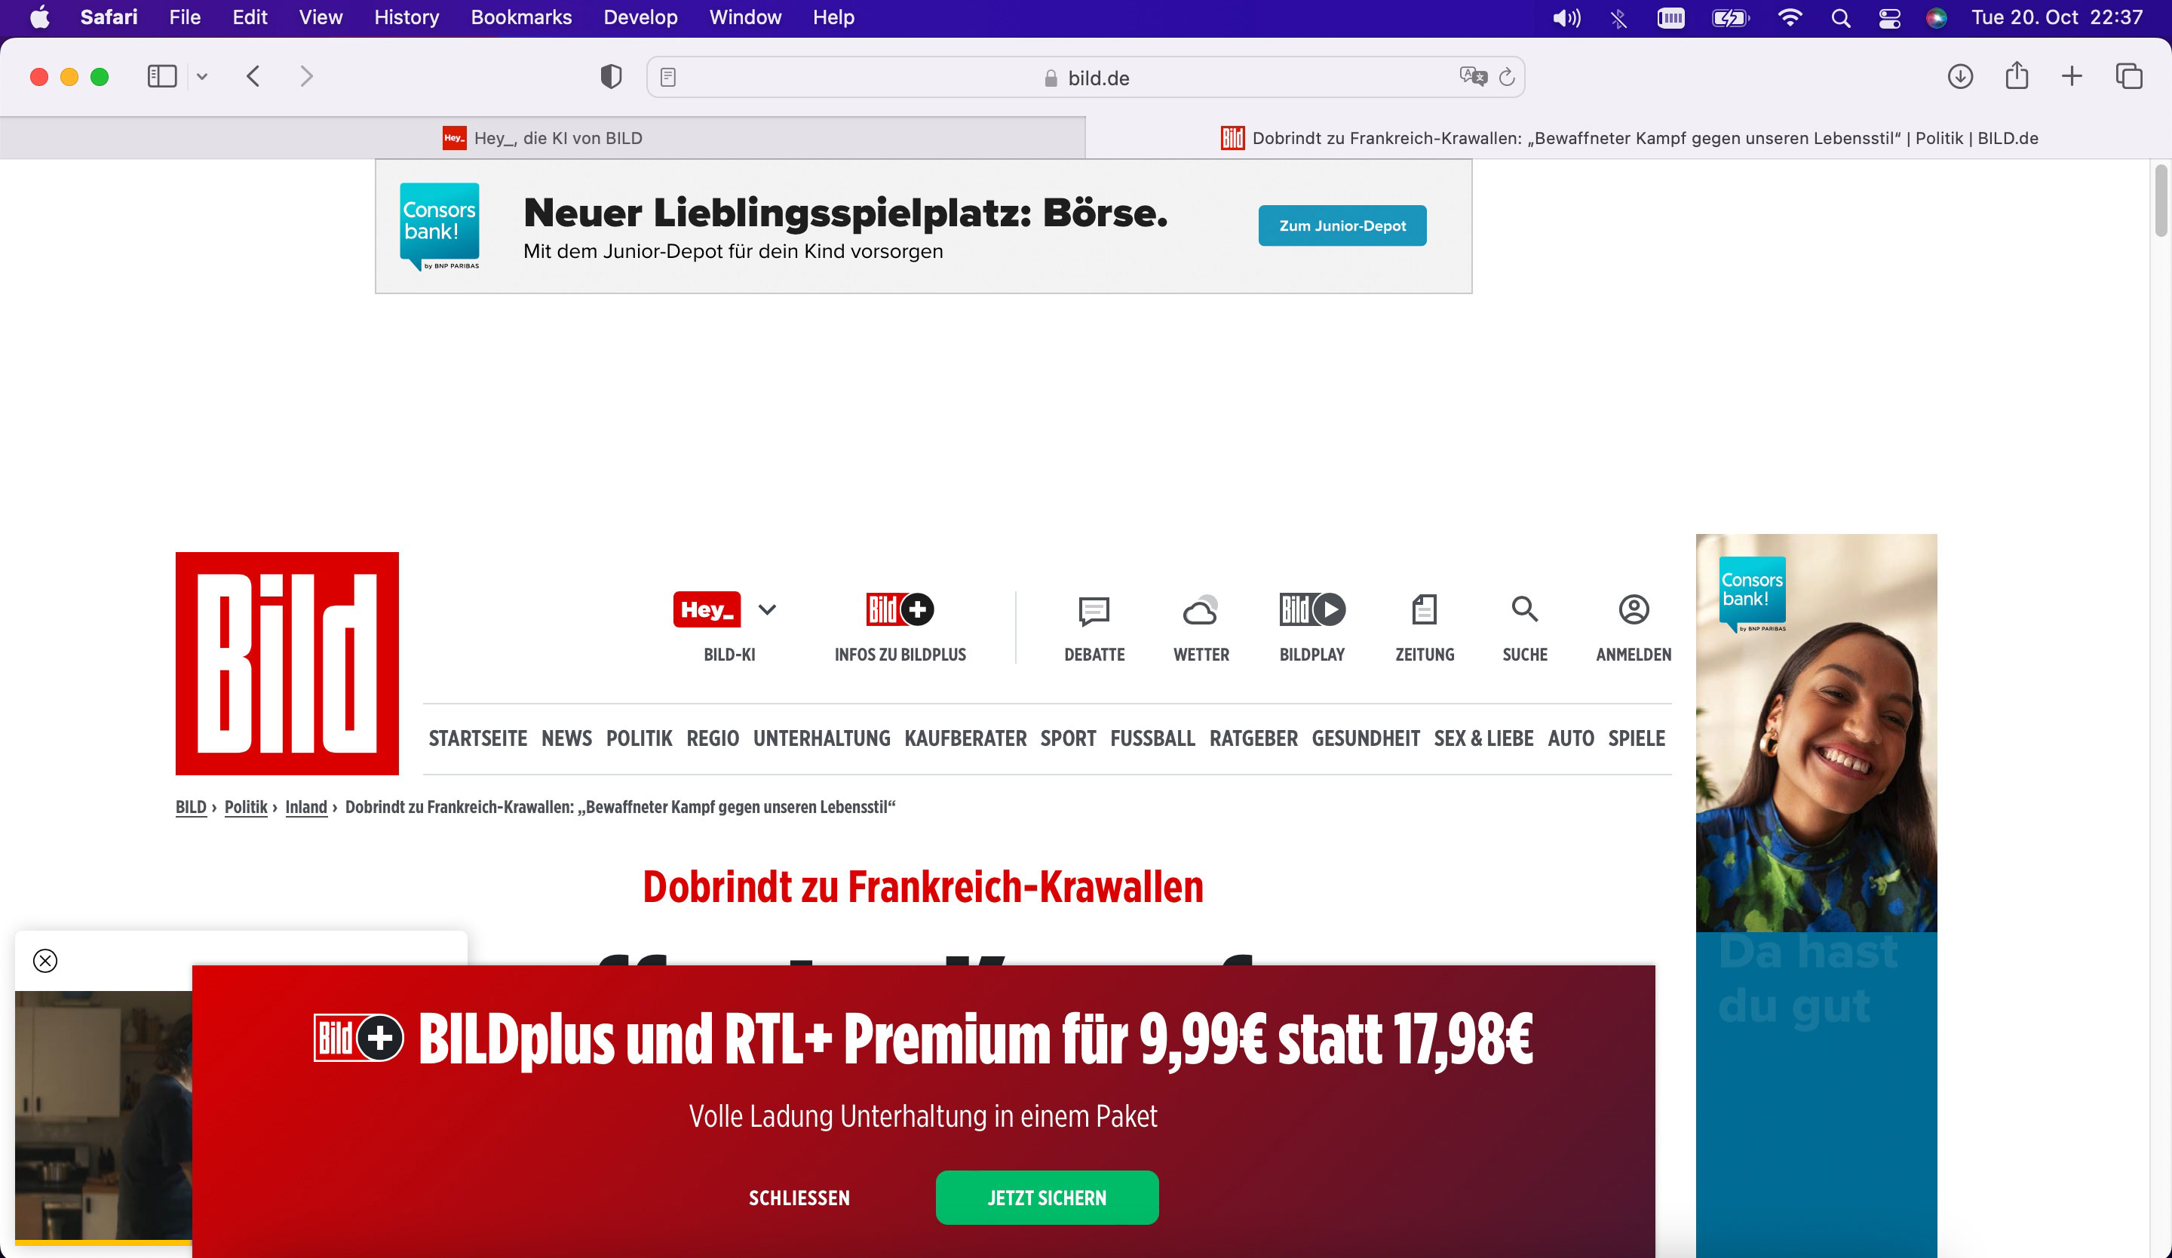Expand the BILD-KI dropdown chevron
The width and height of the screenshot is (2172, 1258).
[767, 609]
